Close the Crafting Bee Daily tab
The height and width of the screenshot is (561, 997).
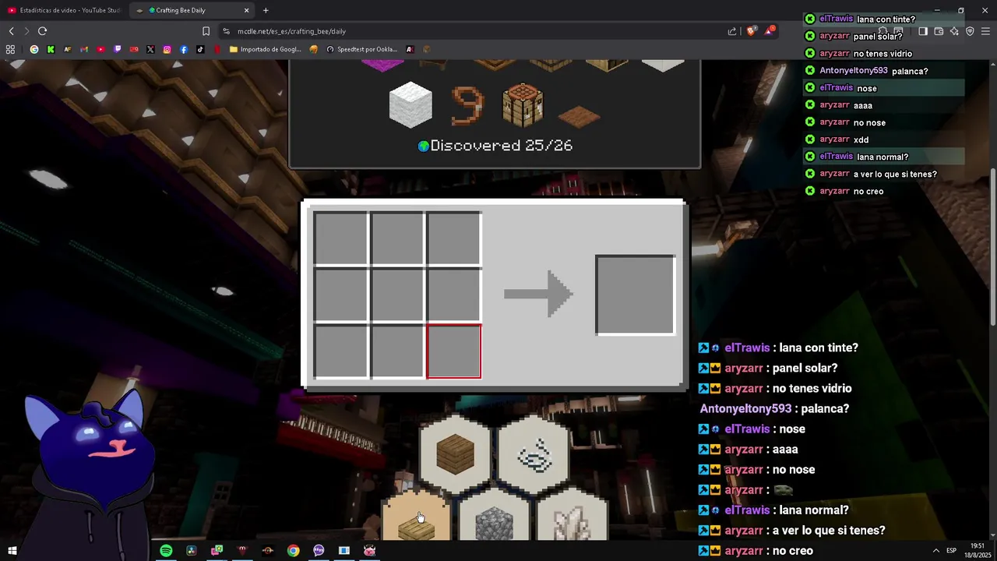click(247, 10)
